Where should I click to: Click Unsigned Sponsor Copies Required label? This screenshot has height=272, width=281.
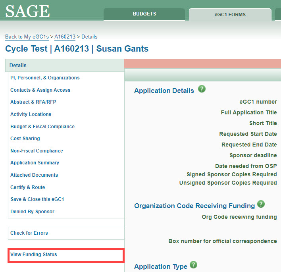coord(228,183)
